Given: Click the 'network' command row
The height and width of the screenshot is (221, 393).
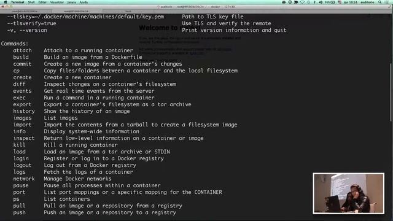Looking at the screenshot, I should click(62, 179).
